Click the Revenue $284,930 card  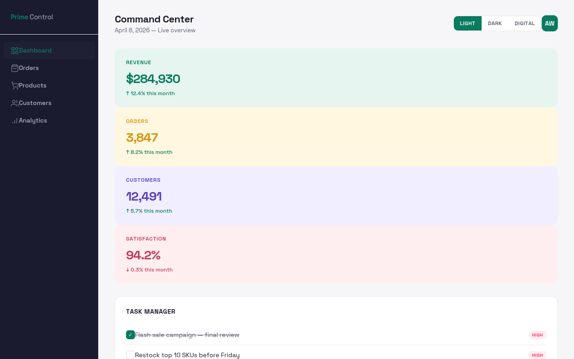tap(336, 78)
